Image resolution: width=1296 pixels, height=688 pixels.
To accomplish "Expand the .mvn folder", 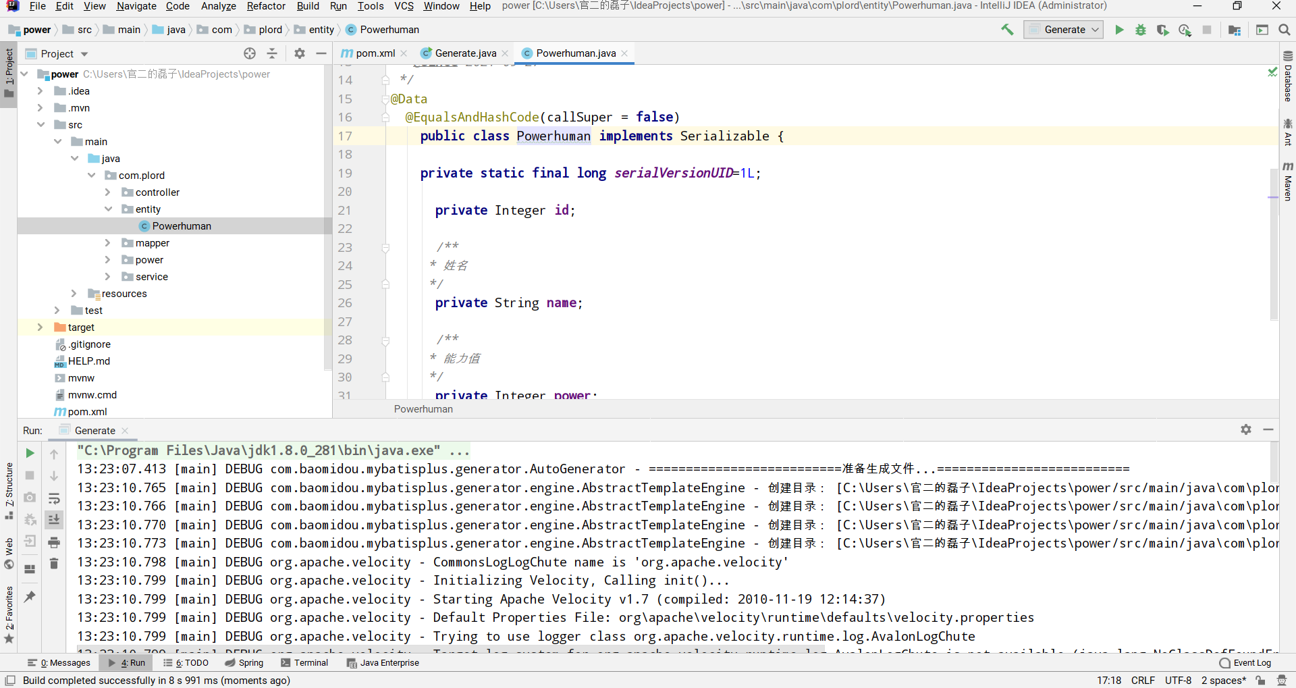I will 40,108.
